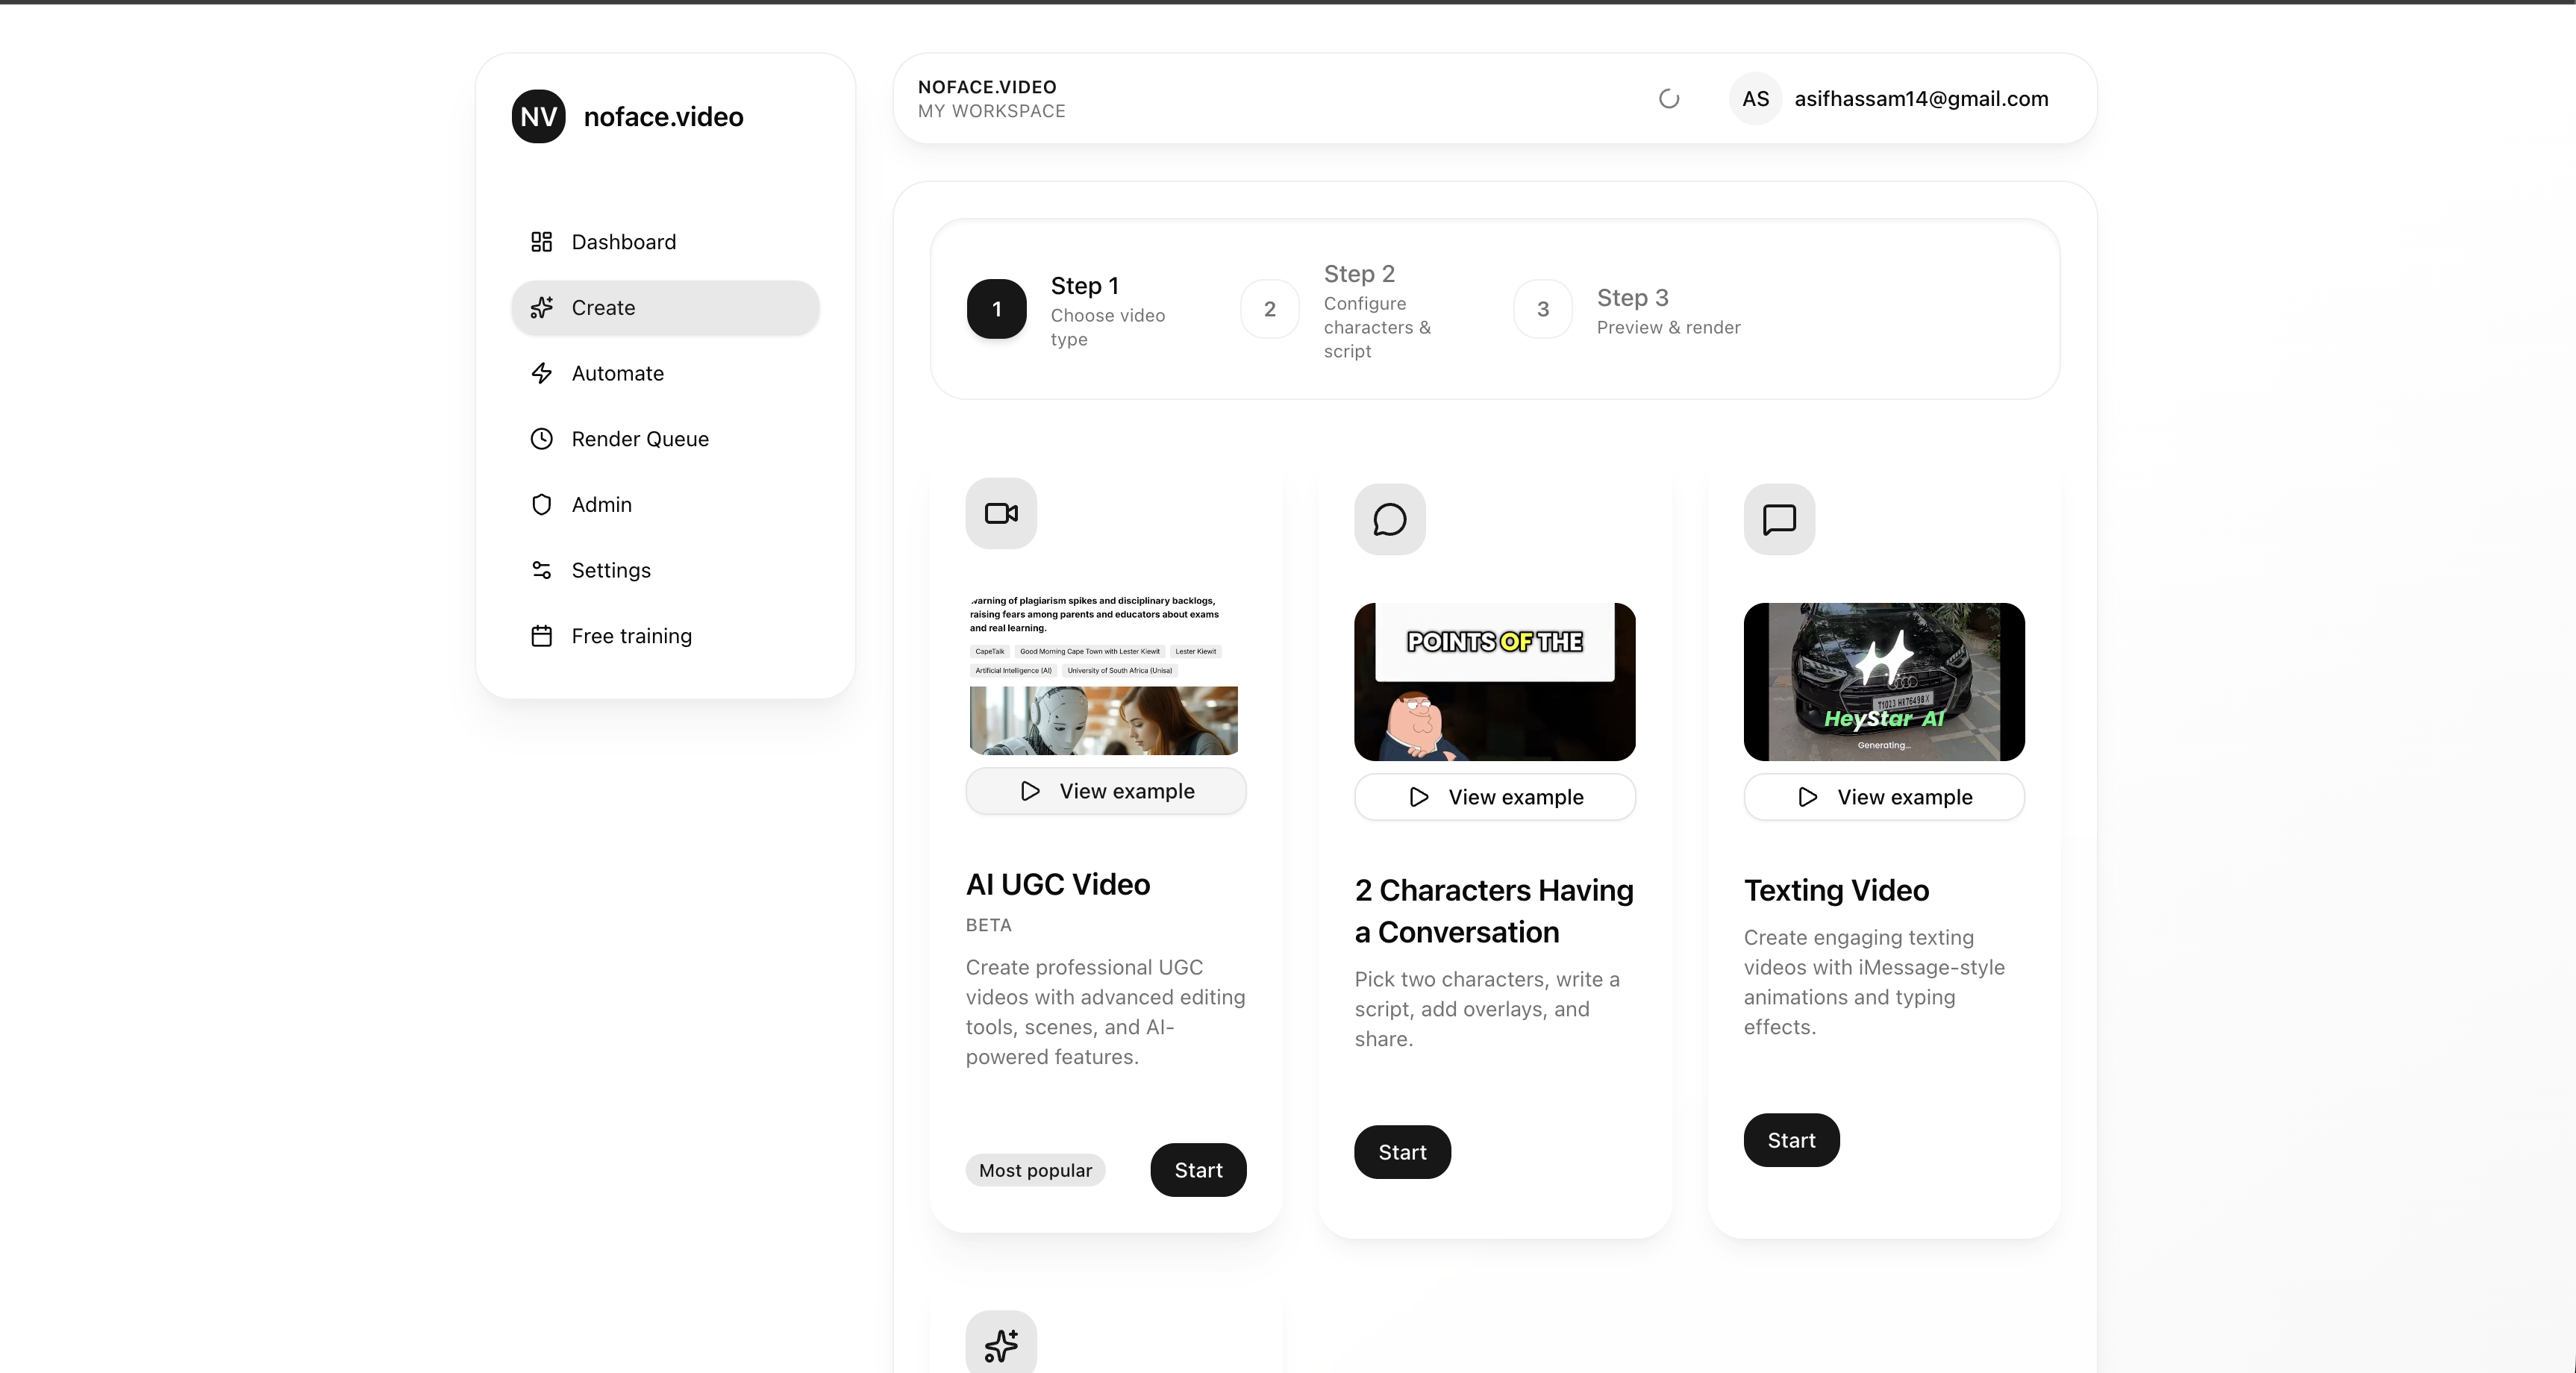2576x1373 pixels.
Task: Select the Step 2 number circle
Action: click(x=1269, y=309)
